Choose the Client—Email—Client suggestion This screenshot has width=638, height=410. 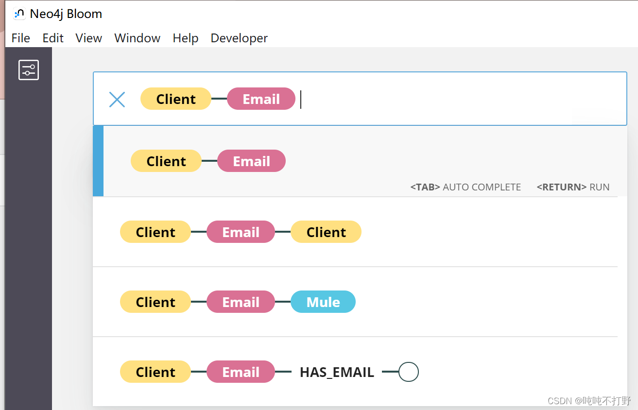pyautogui.click(x=355, y=232)
